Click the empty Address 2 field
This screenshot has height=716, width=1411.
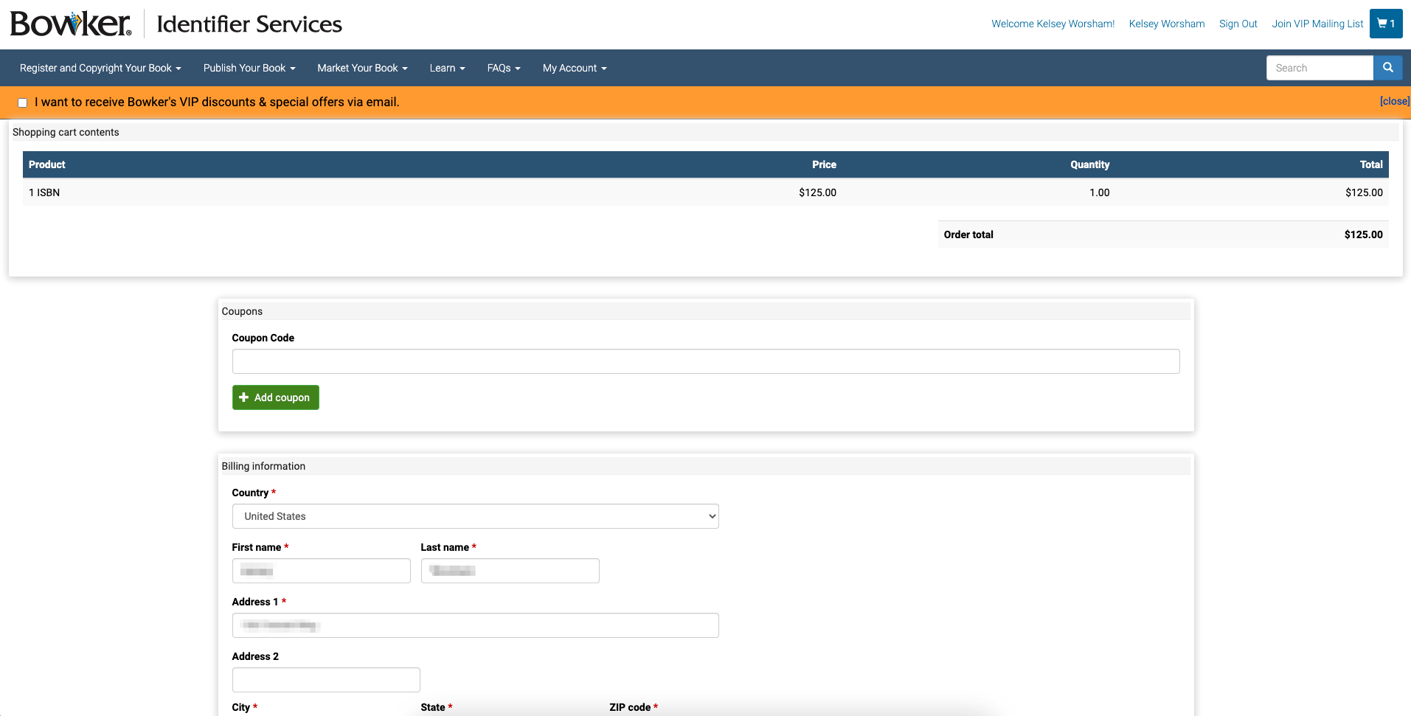[x=326, y=680]
